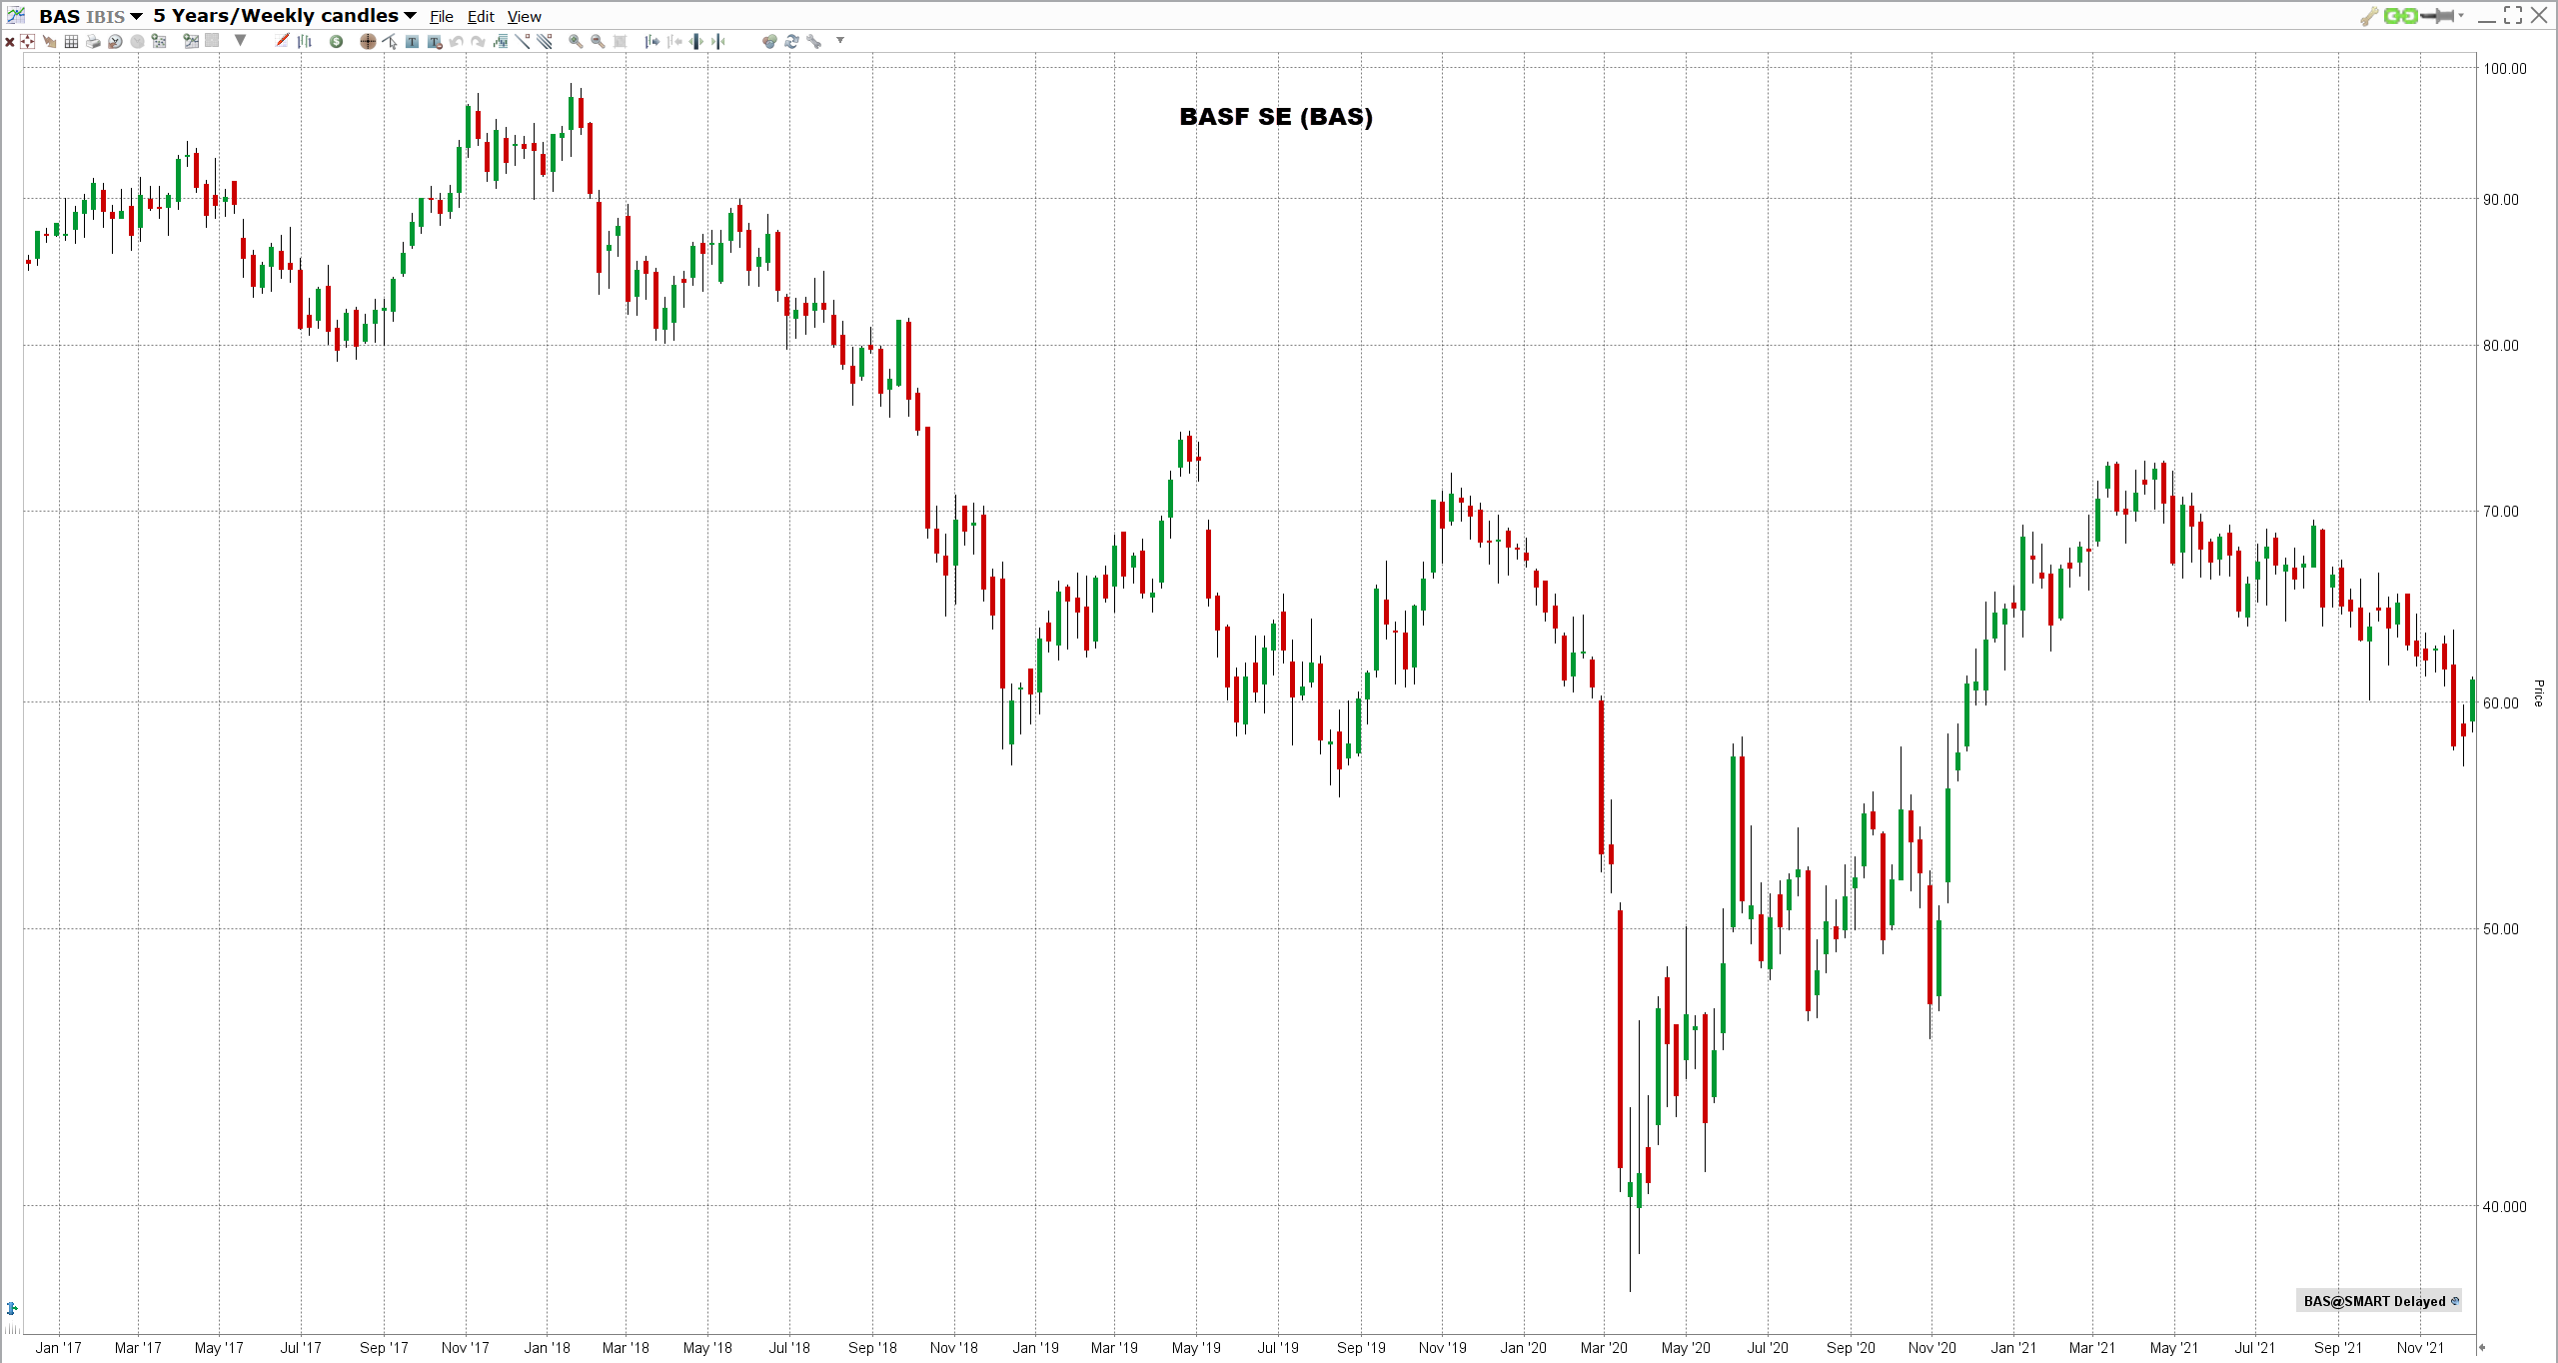2558x1363 pixels.
Task: Click the 100.00 price axis label
Action: click(2505, 68)
